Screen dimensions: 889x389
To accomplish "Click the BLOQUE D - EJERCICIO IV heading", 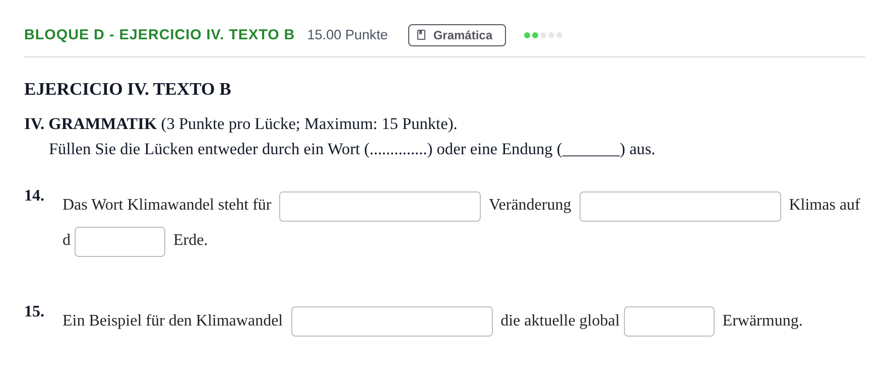I will pyautogui.click(x=159, y=34).
